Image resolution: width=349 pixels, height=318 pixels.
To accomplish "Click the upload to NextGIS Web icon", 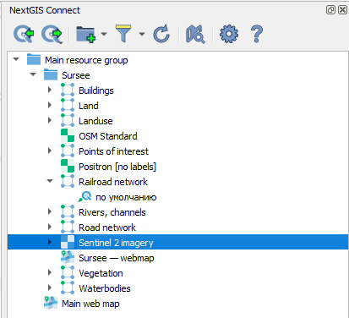I will pos(52,34).
